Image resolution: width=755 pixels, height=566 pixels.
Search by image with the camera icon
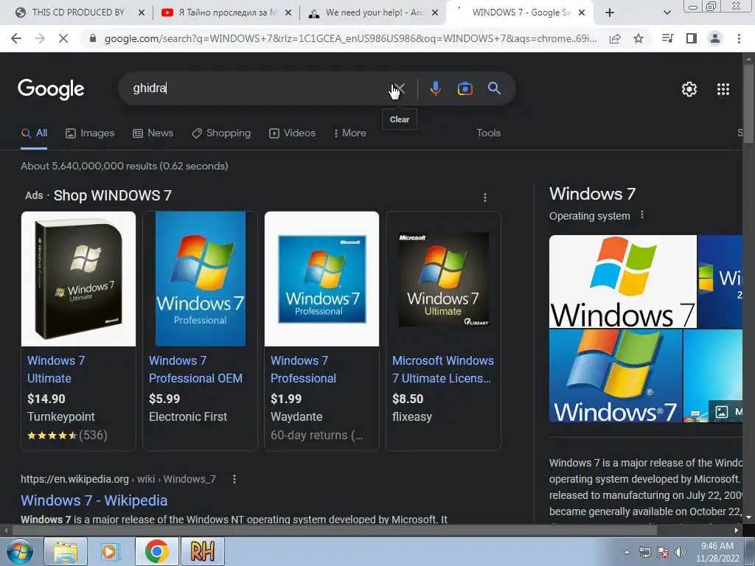click(x=465, y=88)
